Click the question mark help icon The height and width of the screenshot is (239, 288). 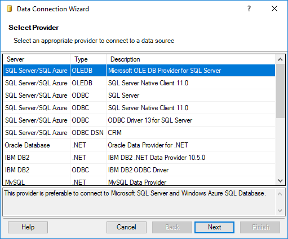tap(249, 8)
